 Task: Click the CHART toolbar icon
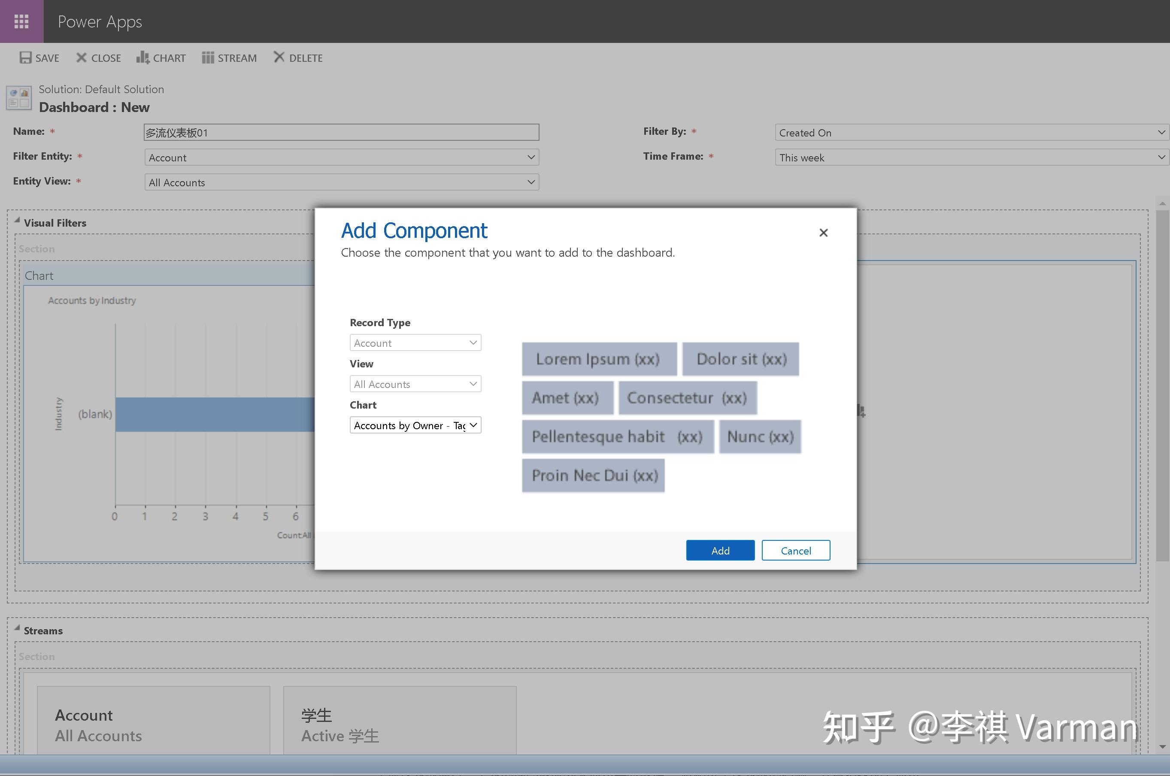[142, 58]
